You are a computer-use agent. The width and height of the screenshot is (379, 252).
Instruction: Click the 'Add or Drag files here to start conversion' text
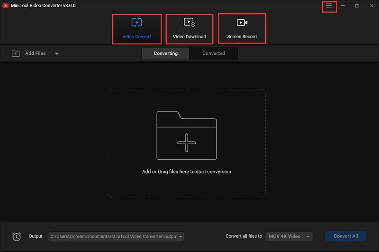[186, 172]
